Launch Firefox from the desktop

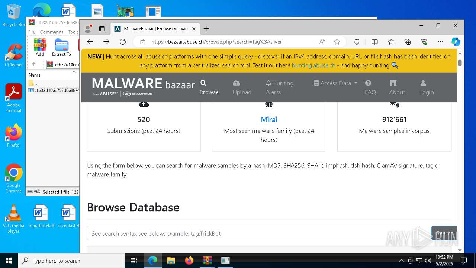pyautogui.click(x=13, y=136)
